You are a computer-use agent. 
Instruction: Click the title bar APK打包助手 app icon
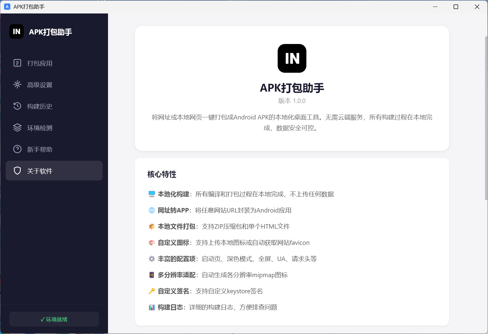click(7, 7)
